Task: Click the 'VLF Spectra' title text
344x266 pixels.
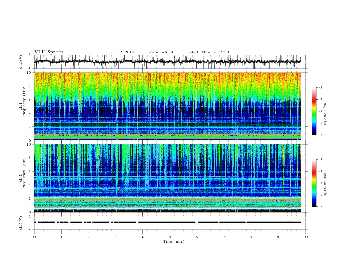Action: (49, 52)
